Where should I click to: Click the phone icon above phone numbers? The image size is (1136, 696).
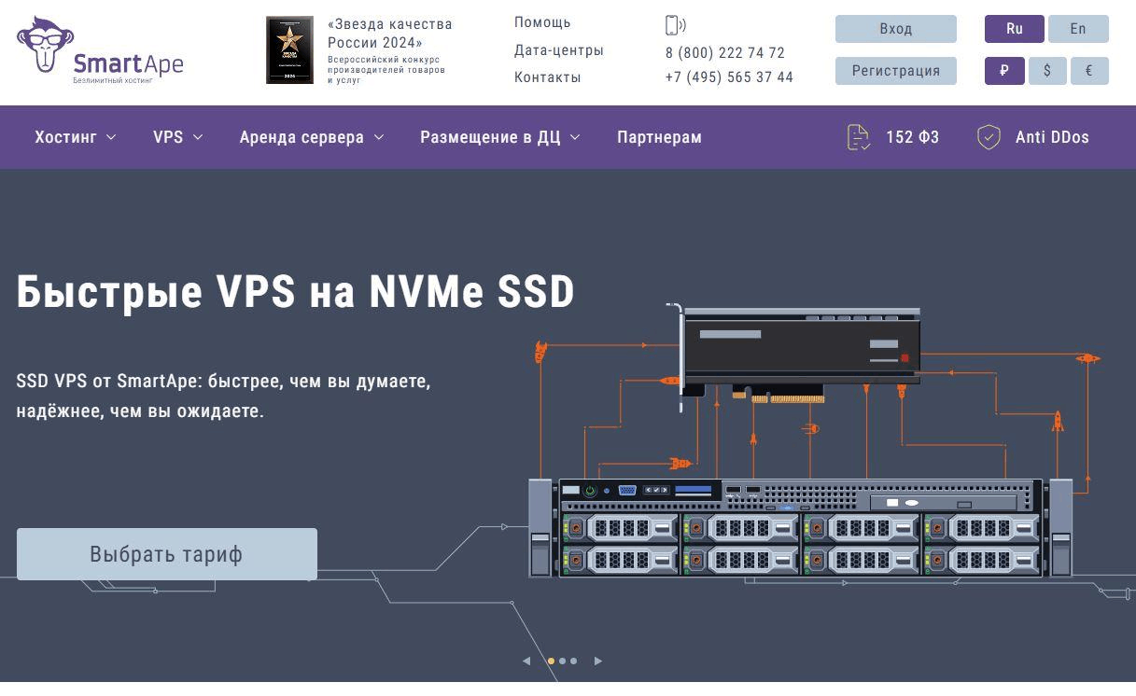(675, 25)
